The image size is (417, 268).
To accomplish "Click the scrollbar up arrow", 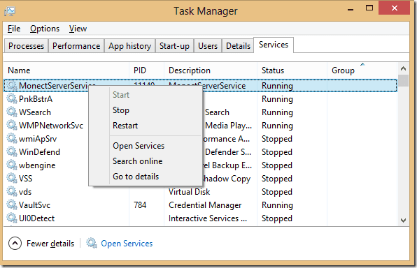I will click(403, 68).
